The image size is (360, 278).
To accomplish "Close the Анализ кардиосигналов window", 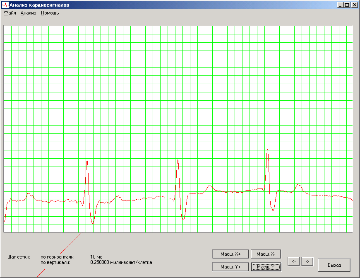I will pyautogui.click(x=354, y=5).
